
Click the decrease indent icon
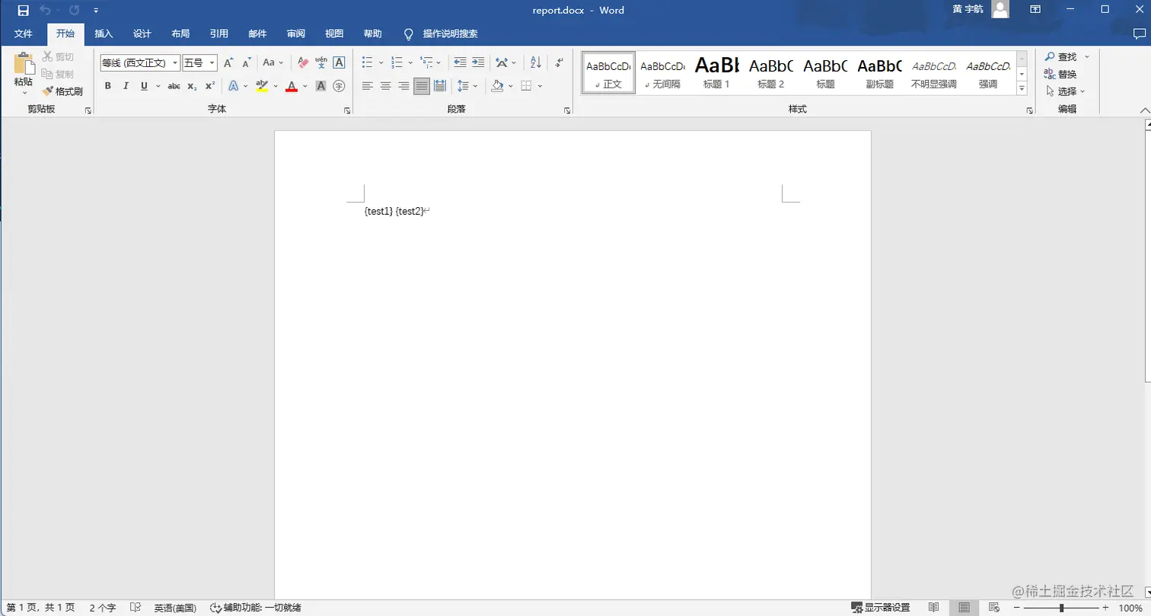click(460, 62)
